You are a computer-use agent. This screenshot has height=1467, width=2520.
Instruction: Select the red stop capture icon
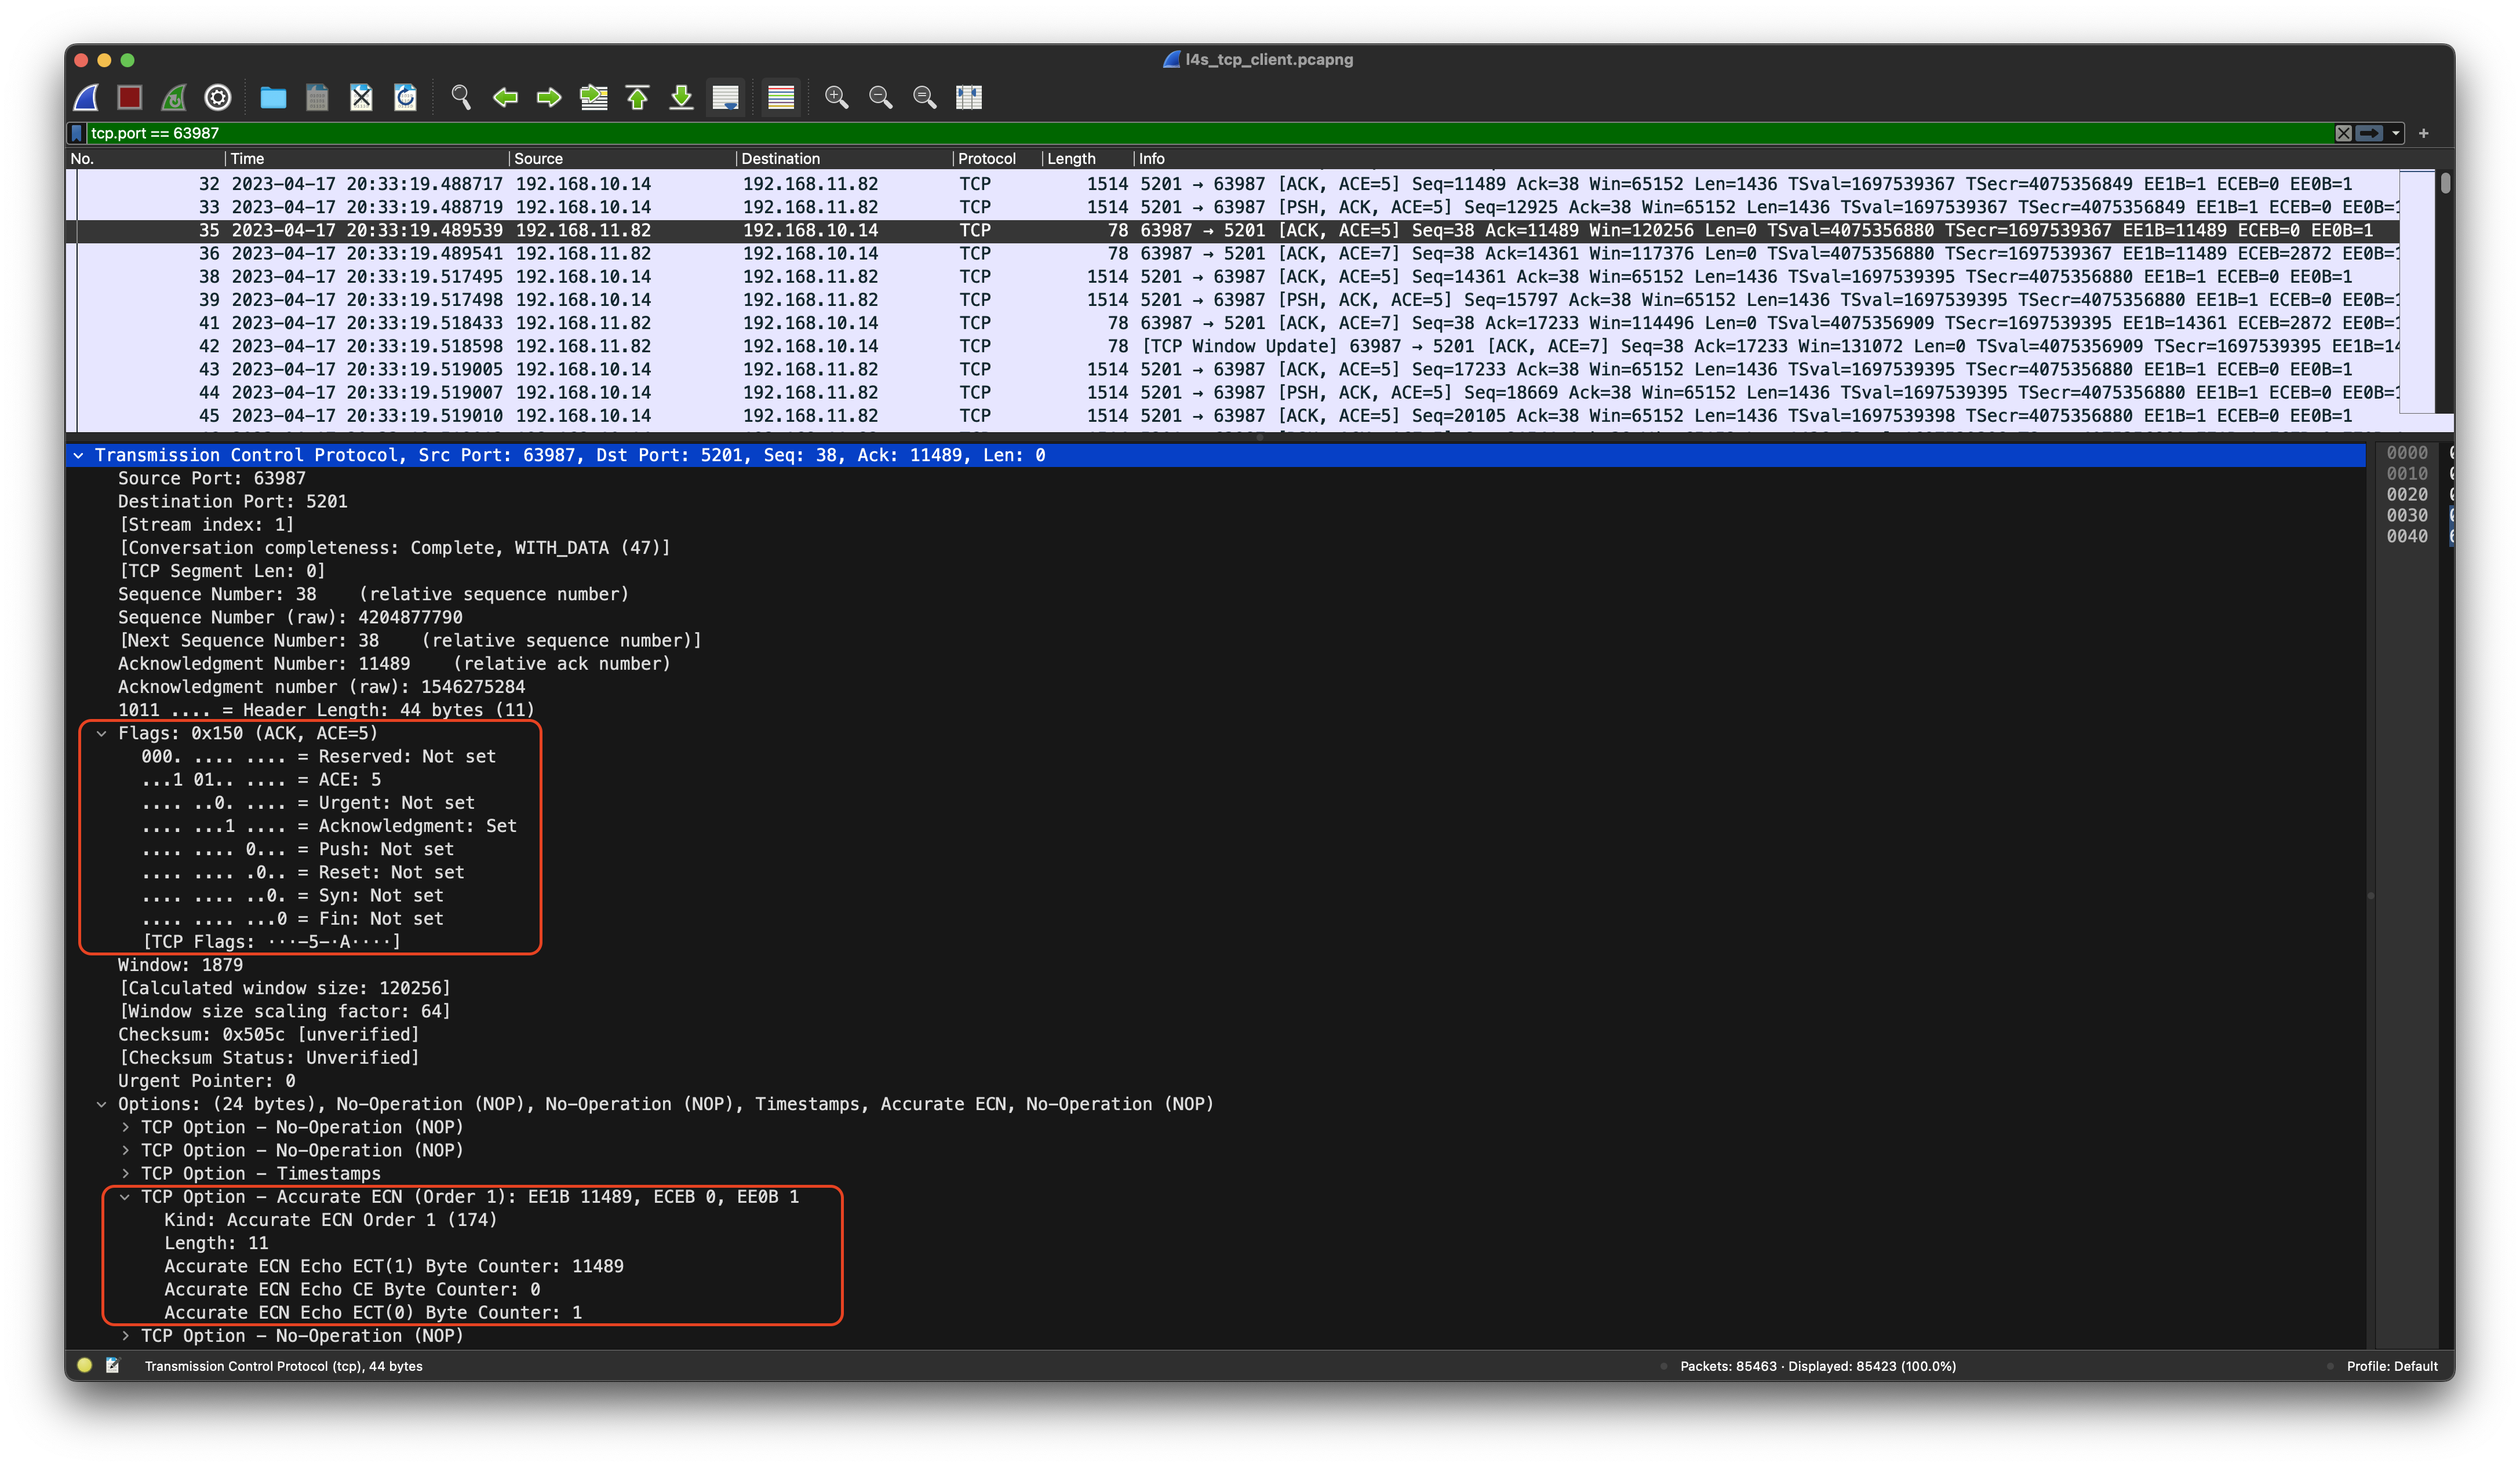(130, 97)
